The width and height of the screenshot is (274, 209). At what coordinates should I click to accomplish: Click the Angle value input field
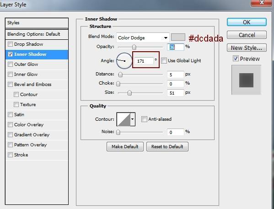[144, 61]
